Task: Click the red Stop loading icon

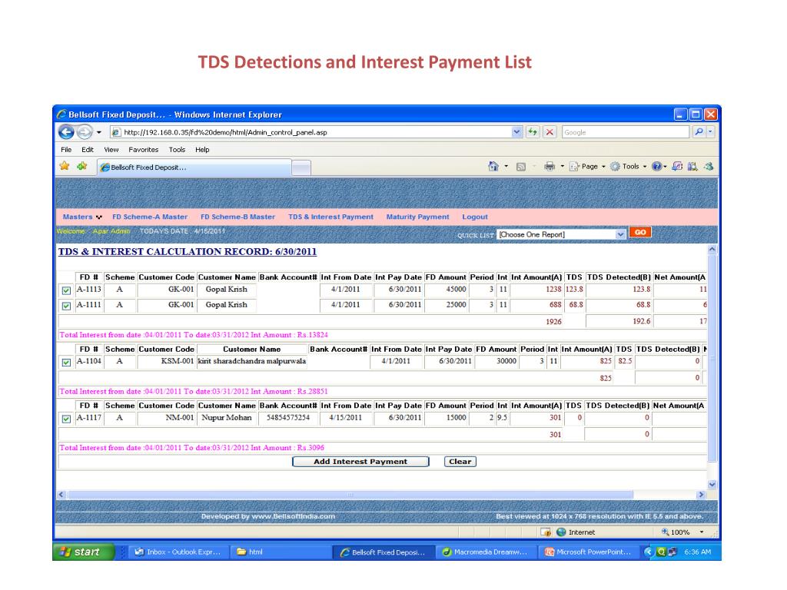Action: click(x=550, y=132)
